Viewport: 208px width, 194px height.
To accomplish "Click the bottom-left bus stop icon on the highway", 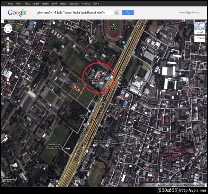I will pos(57,181).
